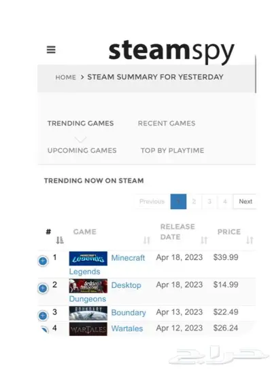Open the Wartales game thumbnail
The width and height of the screenshot is (272, 370).
88,329
